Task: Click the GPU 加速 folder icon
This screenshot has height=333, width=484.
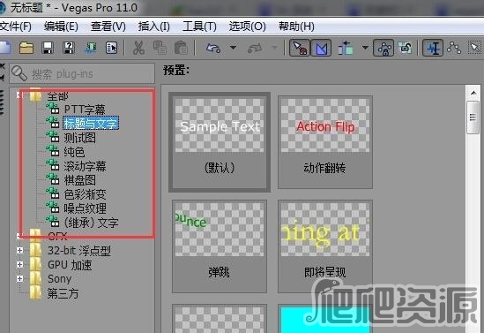Action: [35, 265]
